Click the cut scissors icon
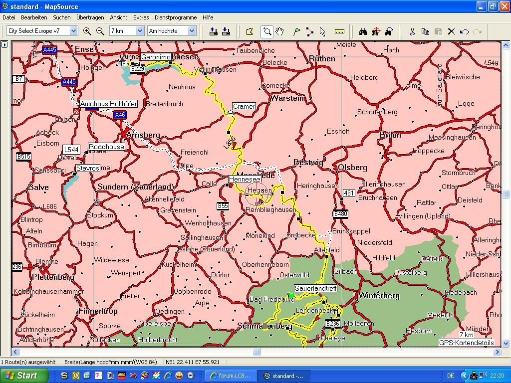 pyautogui.click(x=412, y=31)
